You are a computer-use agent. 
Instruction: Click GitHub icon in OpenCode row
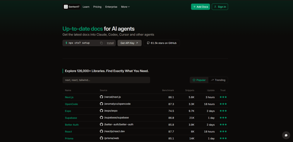click(x=102, y=104)
